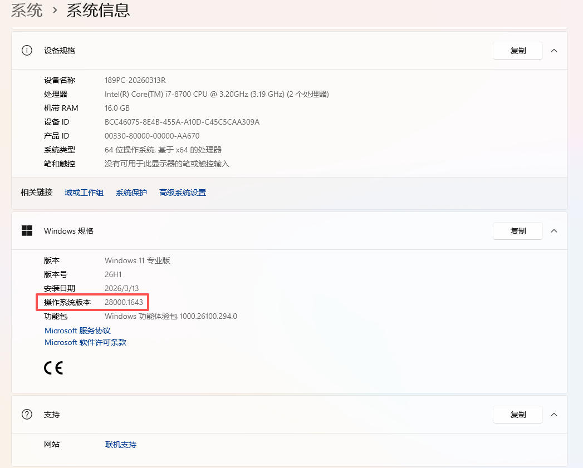Click the CE certification mark

tap(53, 368)
